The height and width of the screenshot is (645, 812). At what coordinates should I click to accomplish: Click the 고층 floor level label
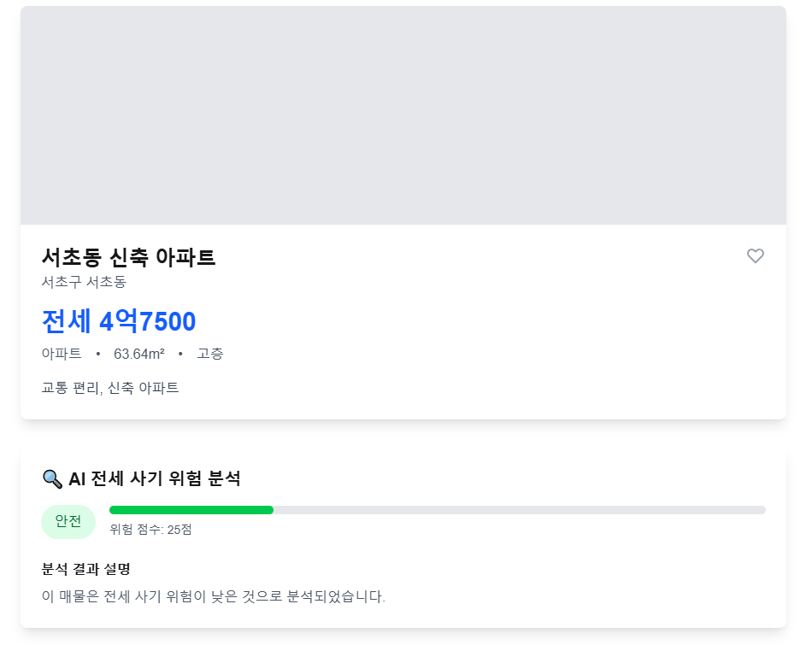point(210,354)
